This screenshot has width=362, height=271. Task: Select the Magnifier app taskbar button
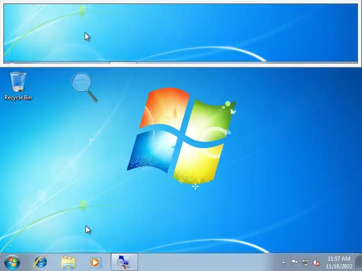click(124, 262)
